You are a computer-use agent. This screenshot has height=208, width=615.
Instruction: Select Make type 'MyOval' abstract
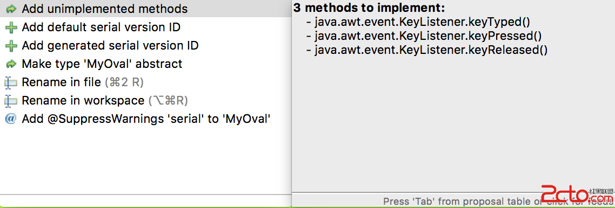pos(145,64)
